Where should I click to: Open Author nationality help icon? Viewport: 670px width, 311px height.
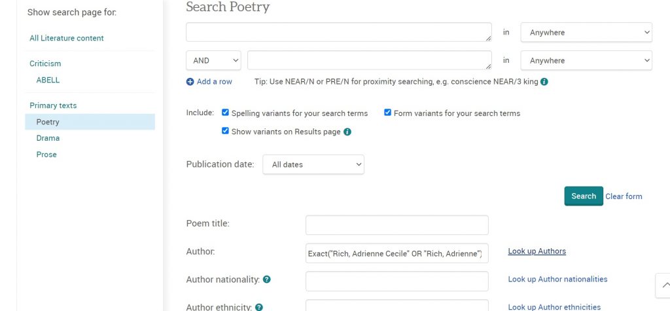pyautogui.click(x=267, y=280)
